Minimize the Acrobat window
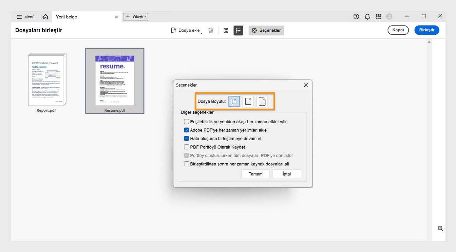456x252 pixels. click(x=407, y=16)
